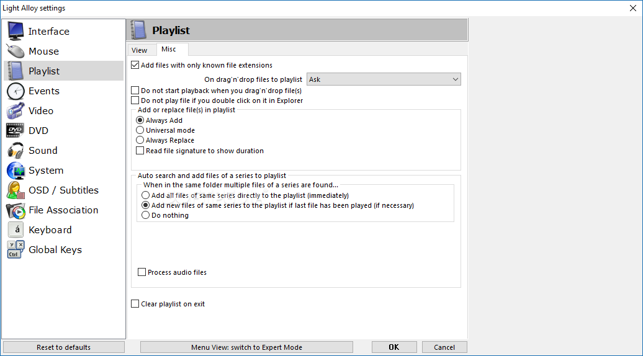The image size is (643, 356).
Task: Select Universal mode radio option
Action: coord(140,130)
